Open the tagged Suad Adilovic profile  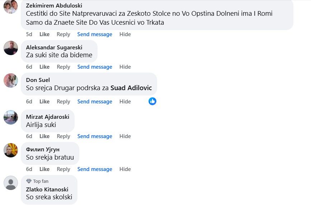click(x=131, y=88)
